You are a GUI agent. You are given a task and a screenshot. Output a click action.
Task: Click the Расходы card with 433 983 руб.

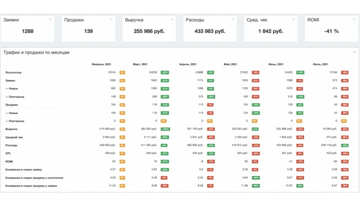(210, 28)
